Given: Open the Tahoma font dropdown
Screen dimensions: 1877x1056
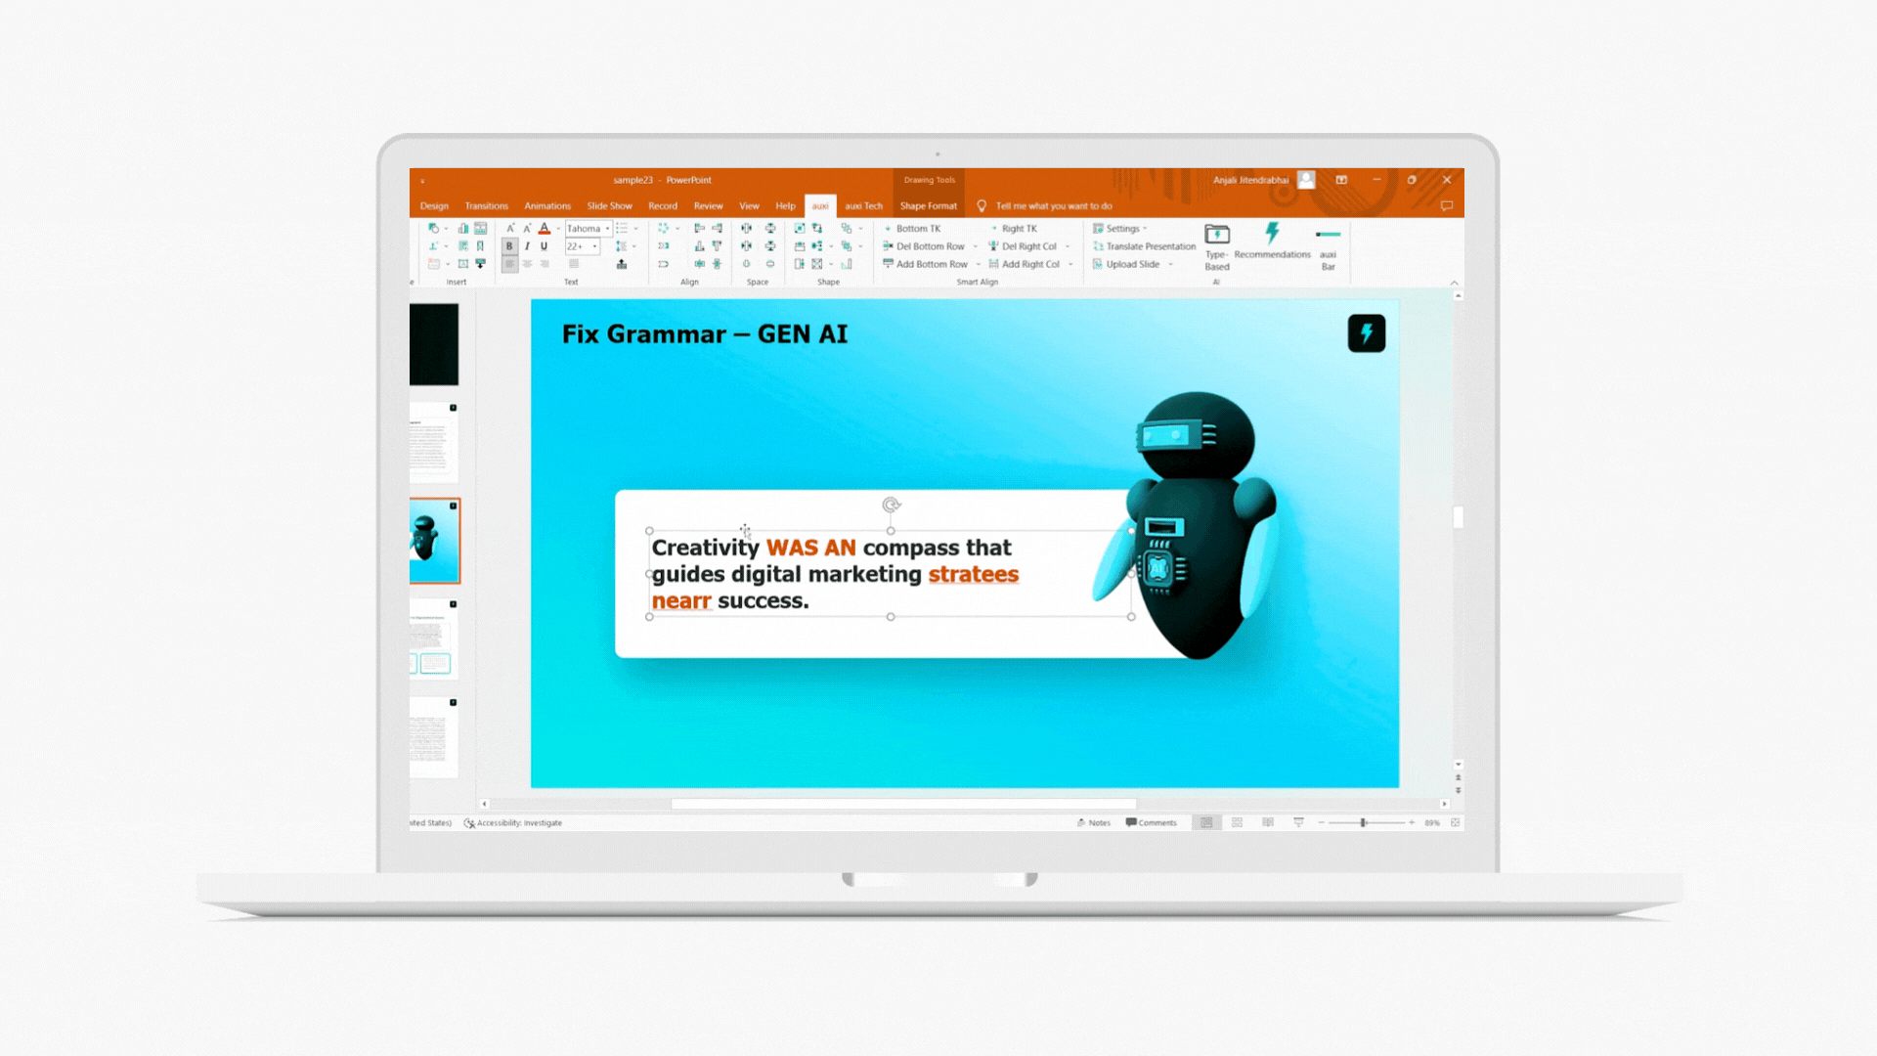Looking at the screenshot, I should [607, 229].
